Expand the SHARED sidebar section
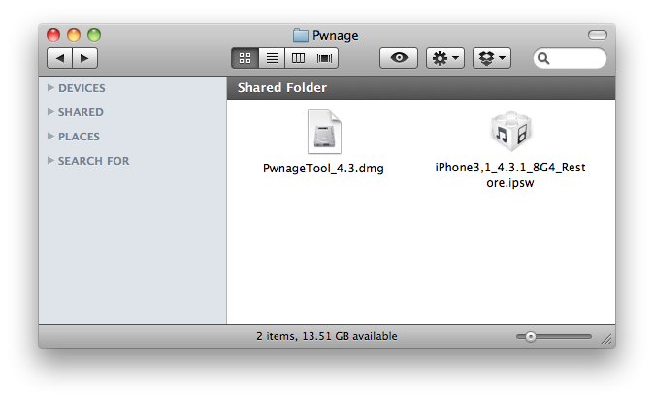Image resolution: width=654 pixels, height=401 pixels. click(51, 112)
